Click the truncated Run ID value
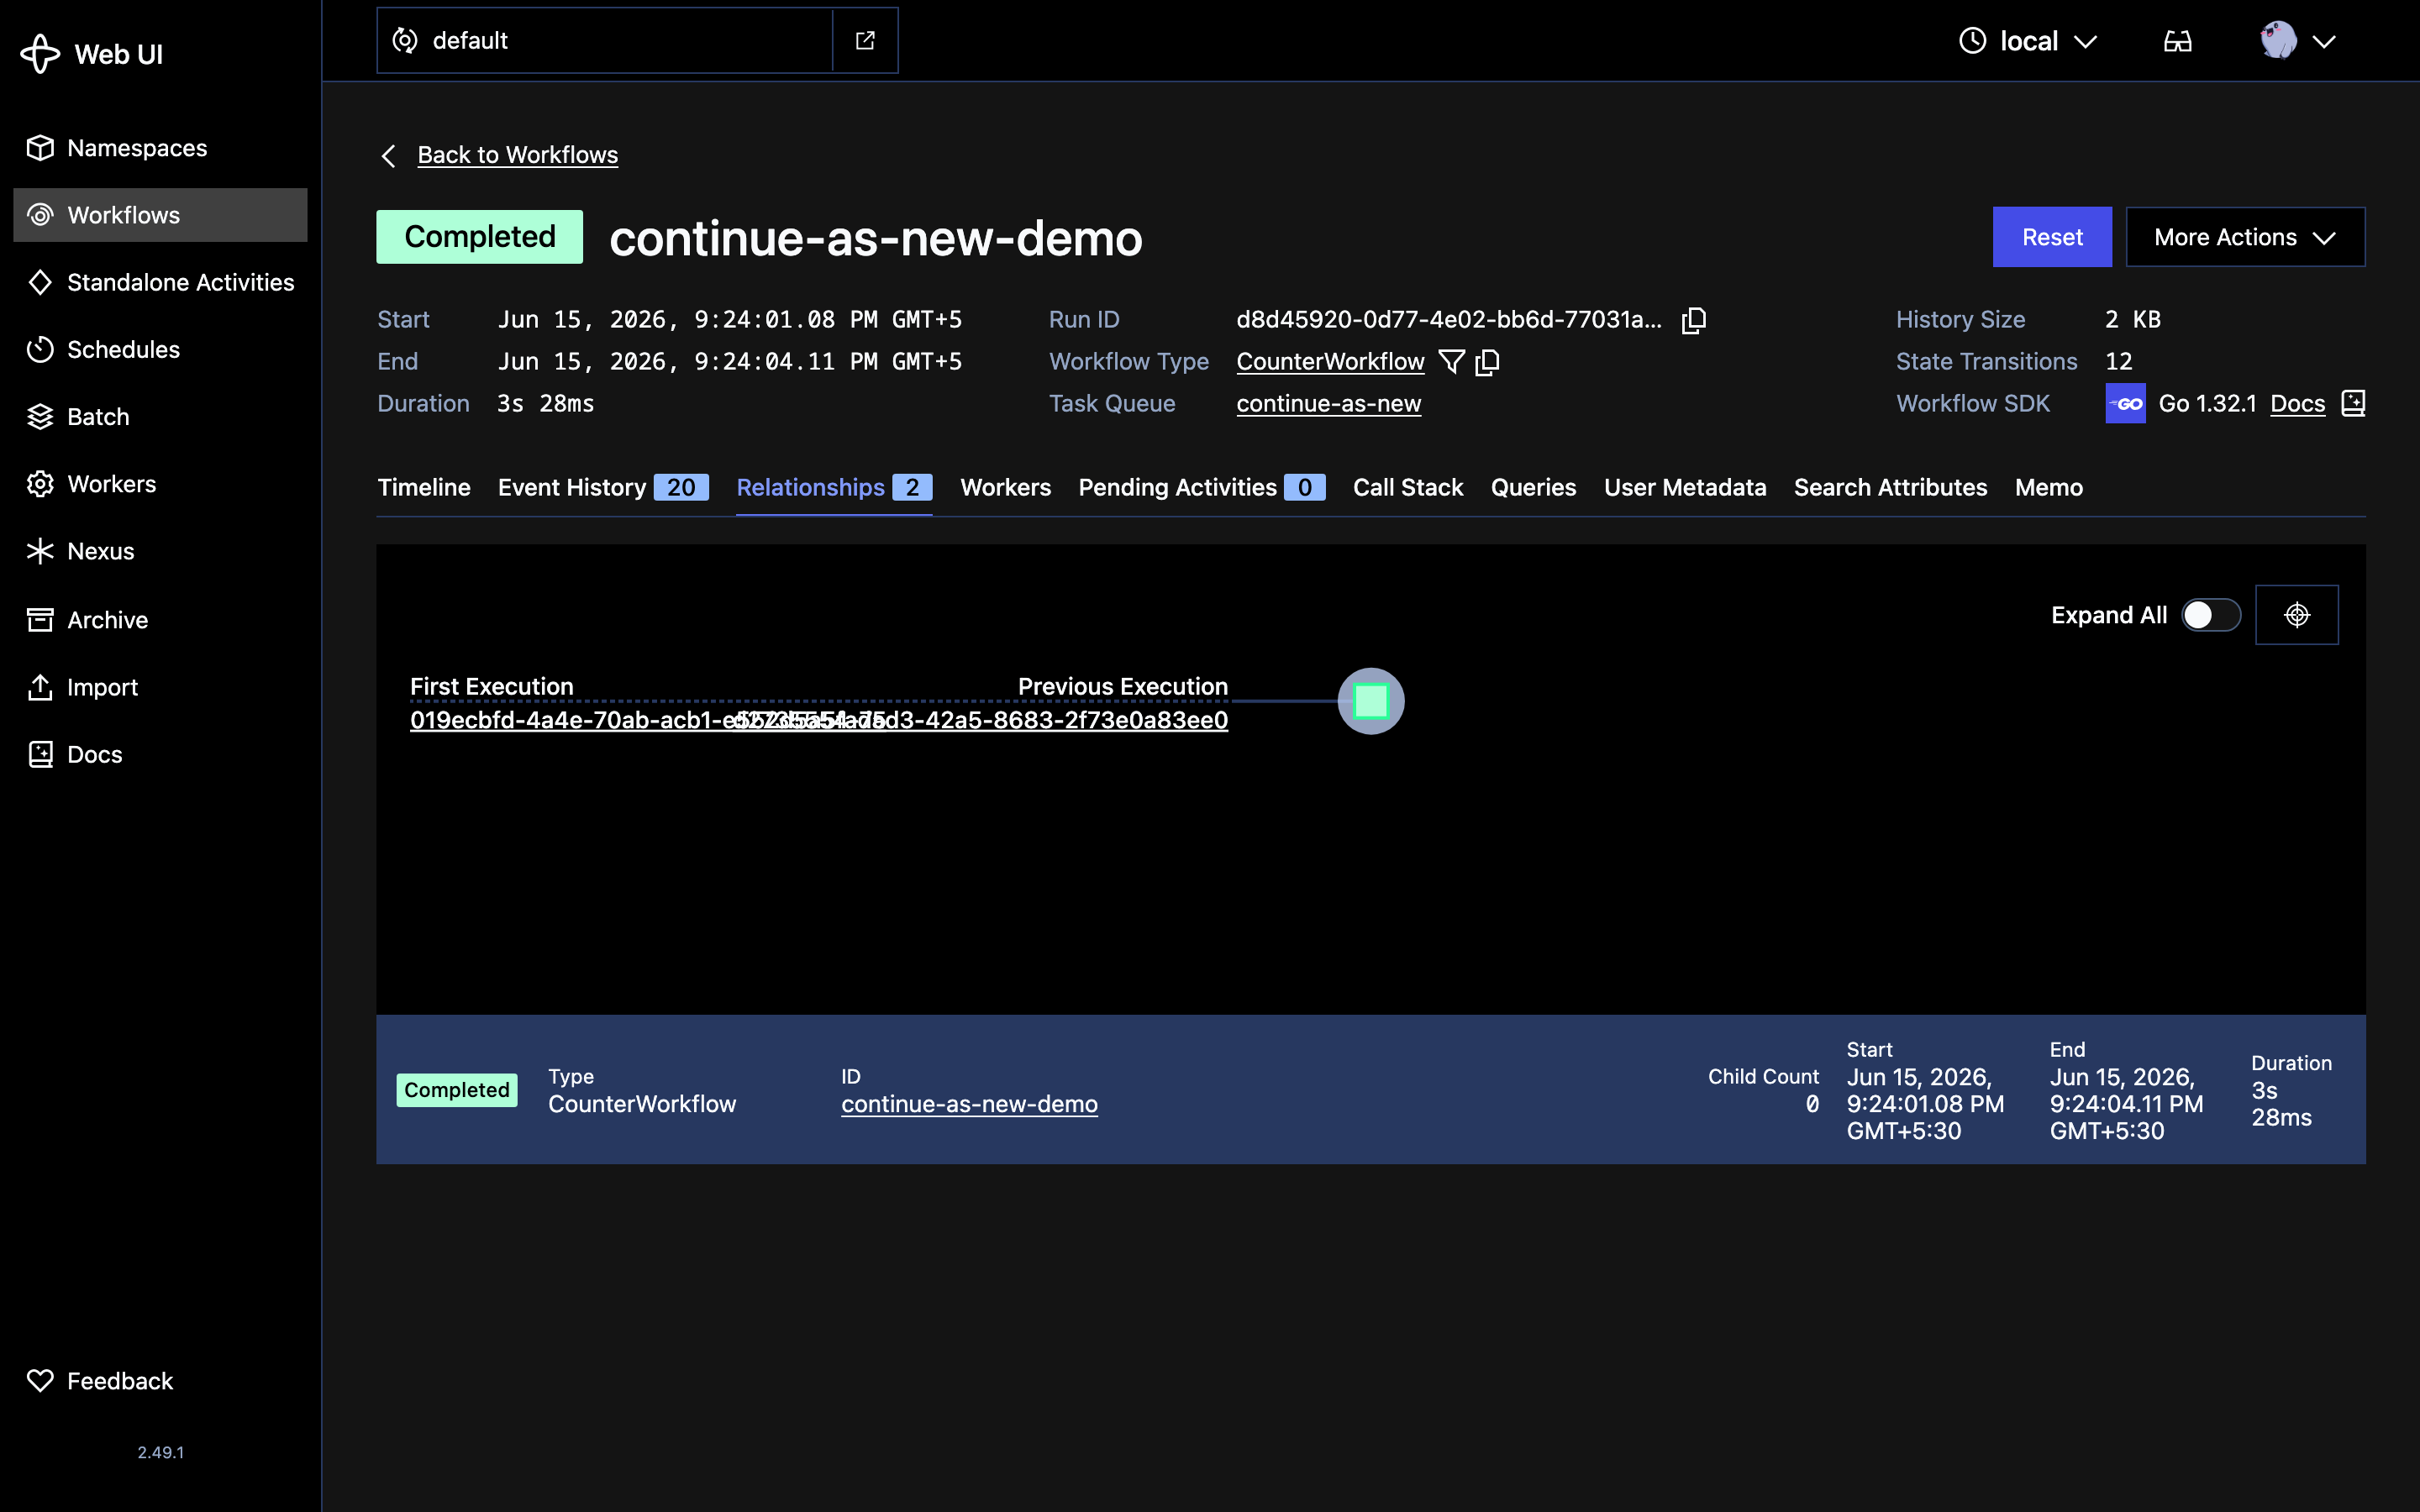Screen dimensions: 2420x1512 click(1449, 320)
